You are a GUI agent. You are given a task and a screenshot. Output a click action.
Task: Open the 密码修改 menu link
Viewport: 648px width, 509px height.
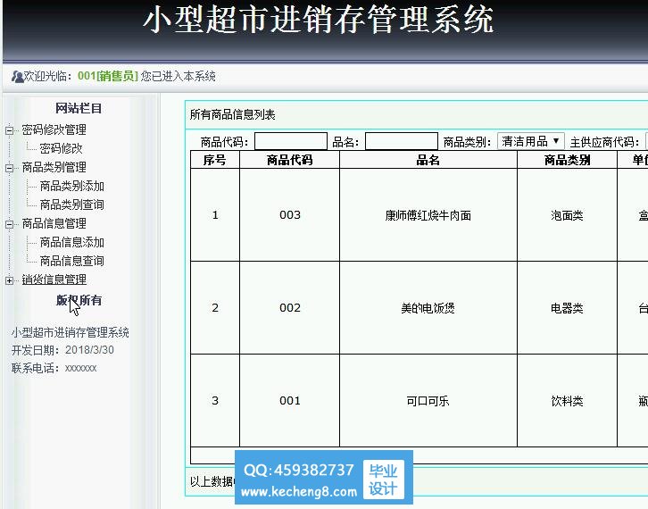pos(62,148)
